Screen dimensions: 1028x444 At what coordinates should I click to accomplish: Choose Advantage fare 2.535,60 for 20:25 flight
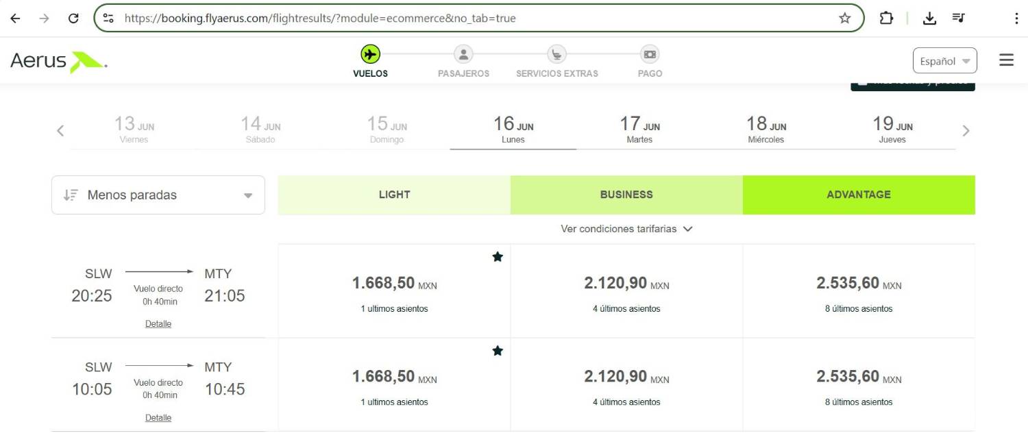tap(859, 291)
